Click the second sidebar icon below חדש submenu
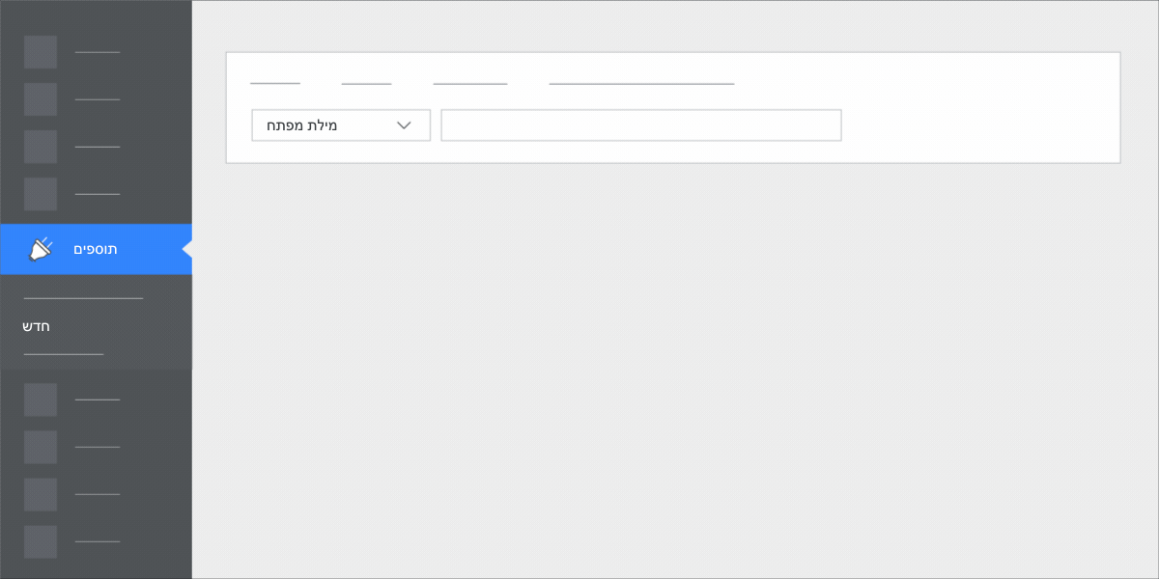This screenshot has height=579, width=1159. pyautogui.click(x=41, y=447)
